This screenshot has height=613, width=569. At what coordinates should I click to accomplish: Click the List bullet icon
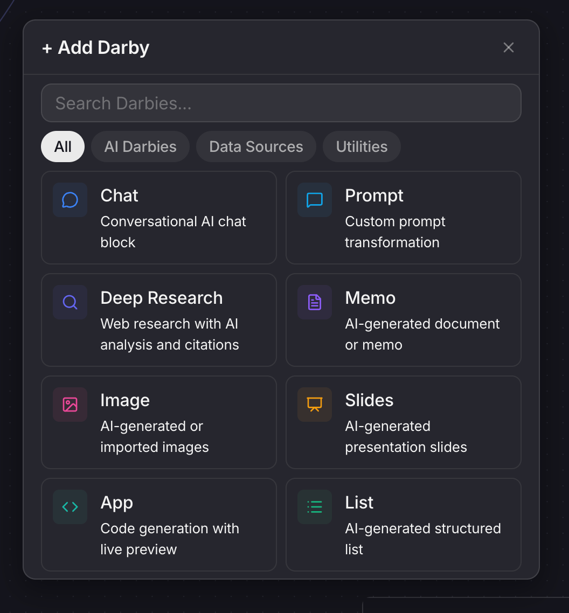315,507
